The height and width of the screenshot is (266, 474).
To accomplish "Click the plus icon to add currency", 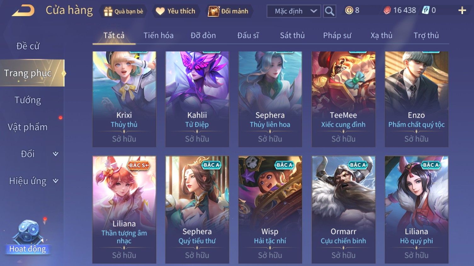I will (x=462, y=11).
